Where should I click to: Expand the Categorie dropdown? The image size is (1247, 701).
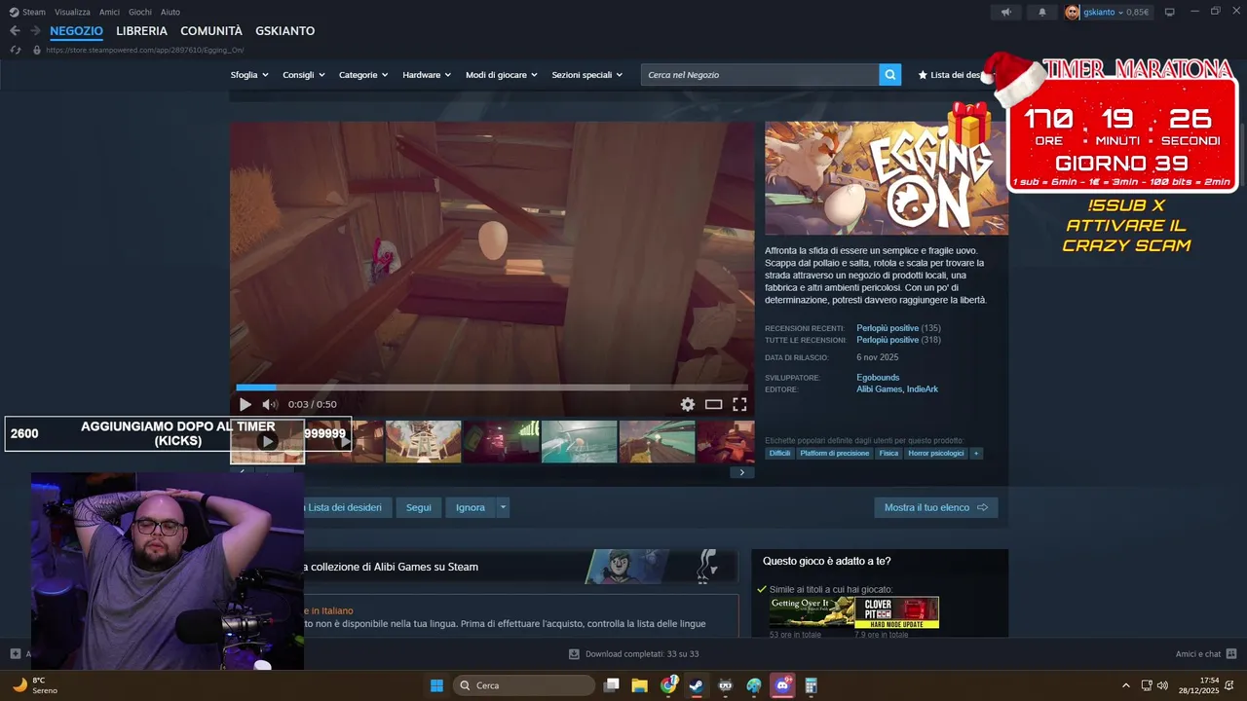coord(363,75)
